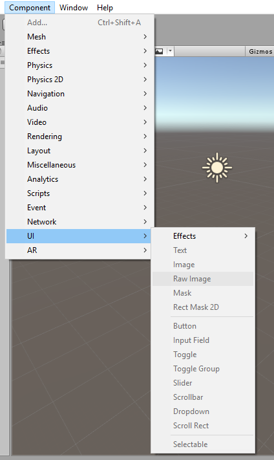Toggle the scene image effects icon
Viewport: 274px width, 460px height.
pos(159,51)
